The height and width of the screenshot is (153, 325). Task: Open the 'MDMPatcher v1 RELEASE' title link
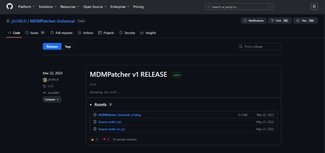128,75
